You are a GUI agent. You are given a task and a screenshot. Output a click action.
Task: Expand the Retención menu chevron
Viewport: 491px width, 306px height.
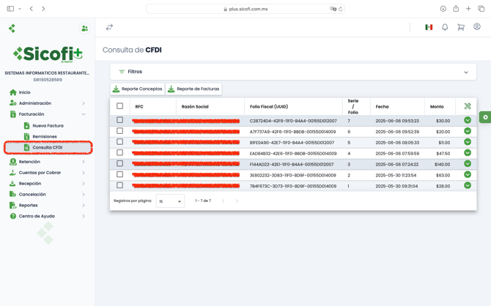click(x=84, y=162)
